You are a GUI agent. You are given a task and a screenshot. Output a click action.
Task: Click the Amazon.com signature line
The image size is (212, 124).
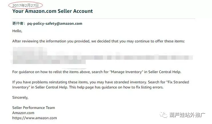pos(23,113)
